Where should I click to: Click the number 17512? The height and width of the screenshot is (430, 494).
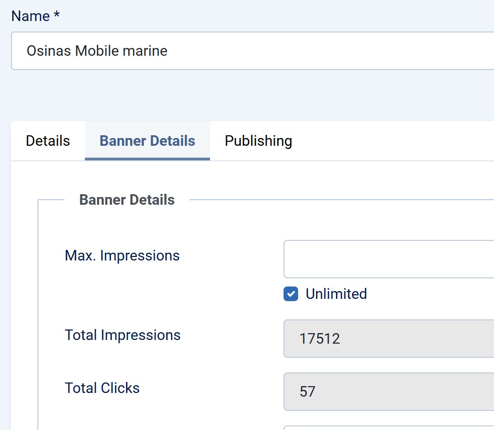click(320, 339)
